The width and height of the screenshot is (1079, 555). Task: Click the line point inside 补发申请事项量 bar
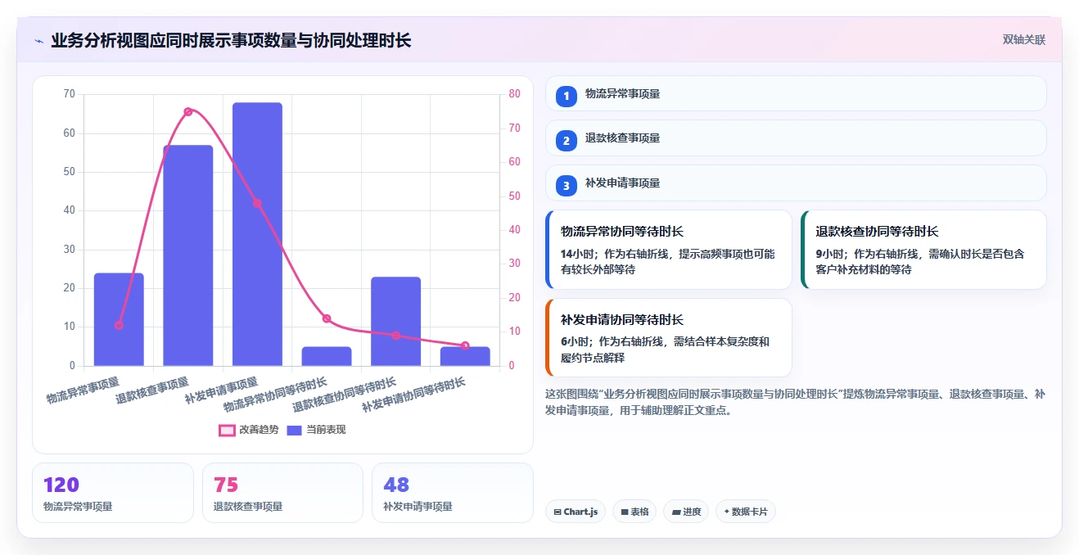[x=257, y=203]
